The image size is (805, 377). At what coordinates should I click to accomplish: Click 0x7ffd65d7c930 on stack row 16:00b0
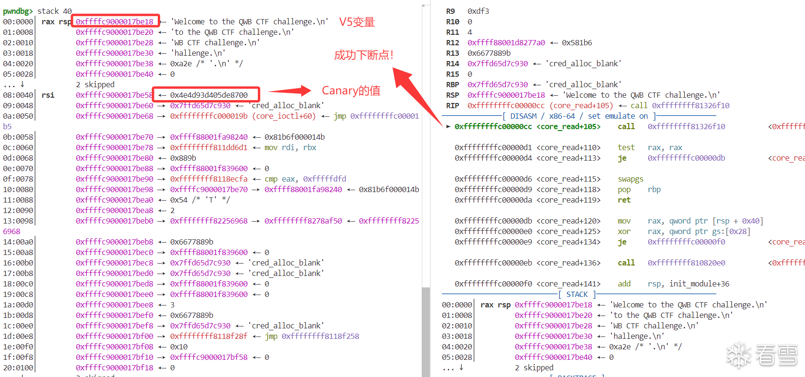[x=200, y=263]
